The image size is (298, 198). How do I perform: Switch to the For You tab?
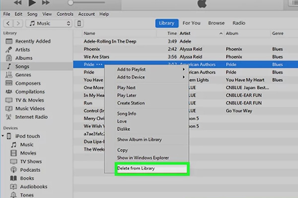point(191,23)
